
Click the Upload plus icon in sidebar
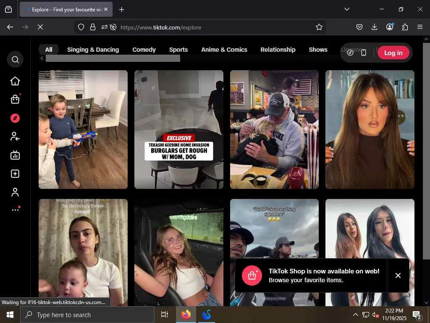(x=15, y=174)
